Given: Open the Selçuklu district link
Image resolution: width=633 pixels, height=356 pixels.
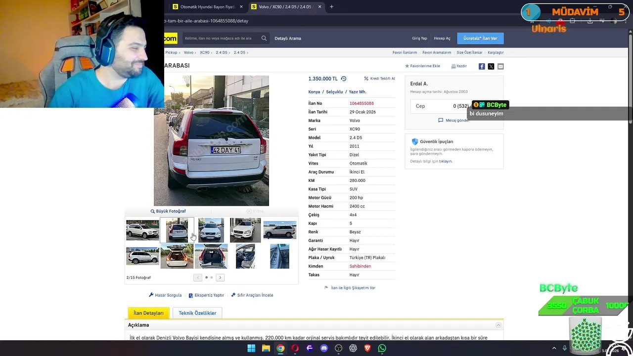Looking at the screenshot, I should 334,92.
